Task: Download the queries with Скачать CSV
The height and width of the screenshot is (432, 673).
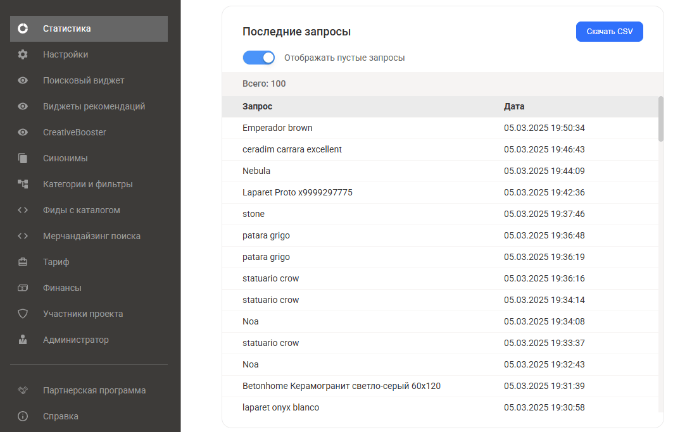Action: (x=610, y=32)
